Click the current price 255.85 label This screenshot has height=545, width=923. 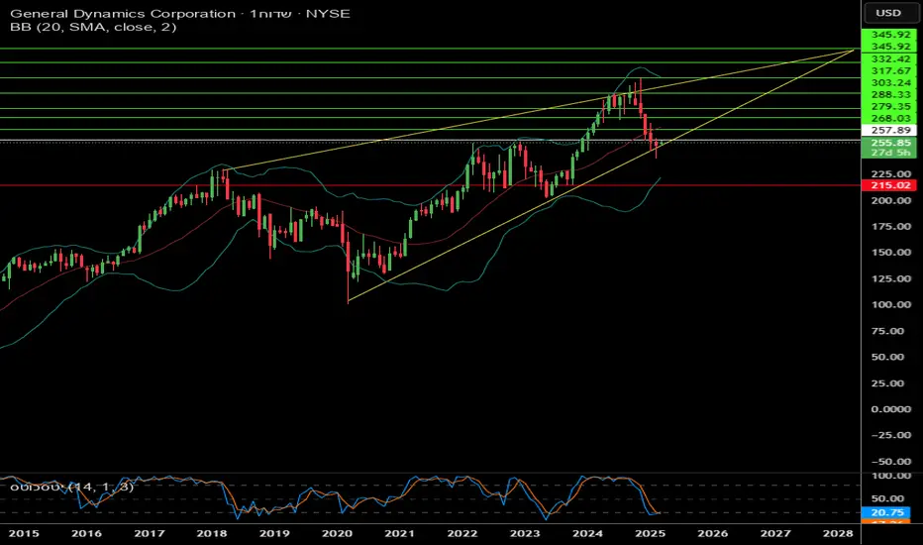[x=890, y=143]
